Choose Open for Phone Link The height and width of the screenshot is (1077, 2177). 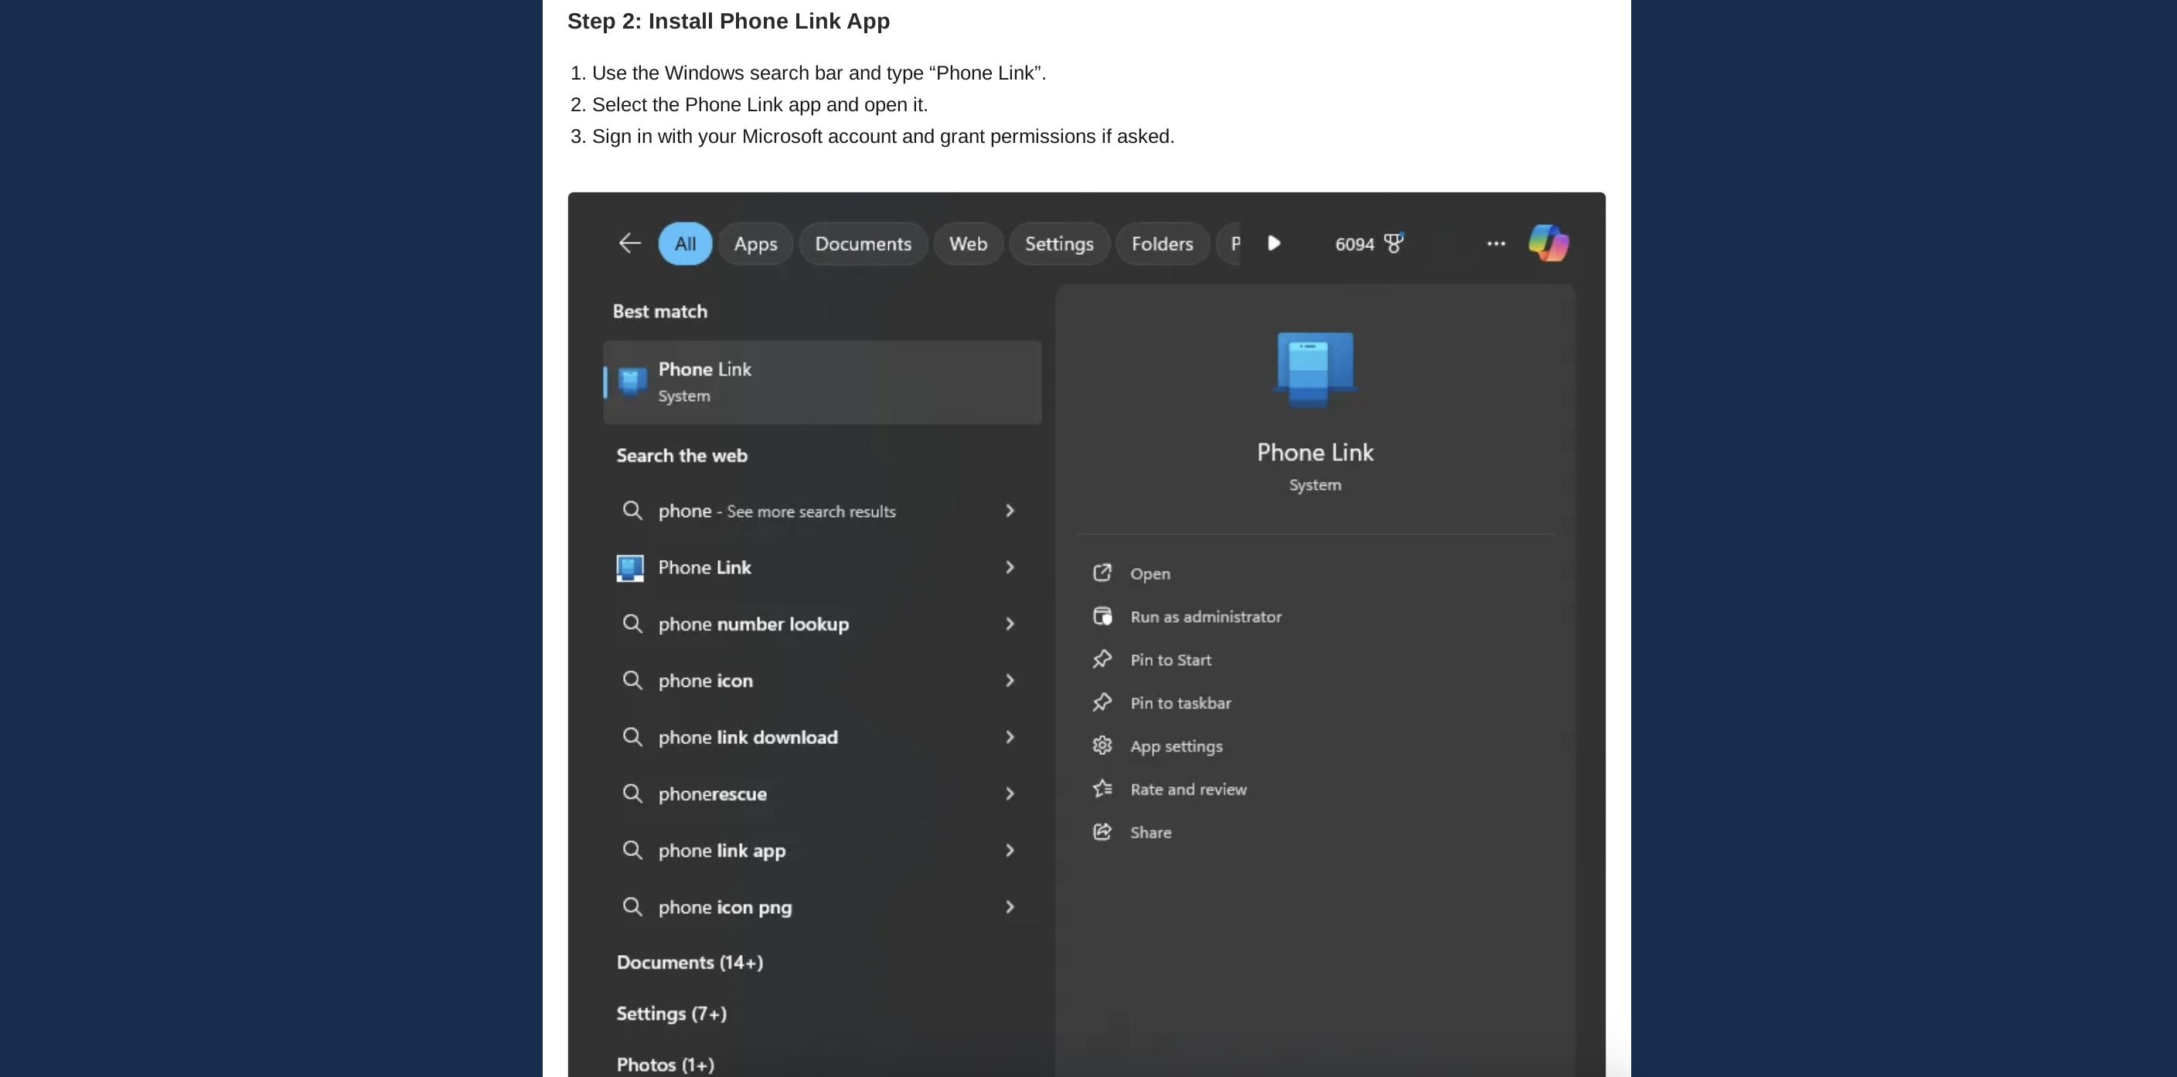(1150, 573)
